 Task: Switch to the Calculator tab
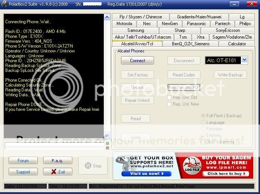237,44
